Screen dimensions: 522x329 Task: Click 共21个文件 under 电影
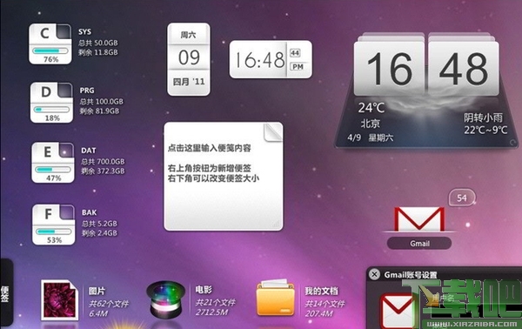click(x=215, y=302)
